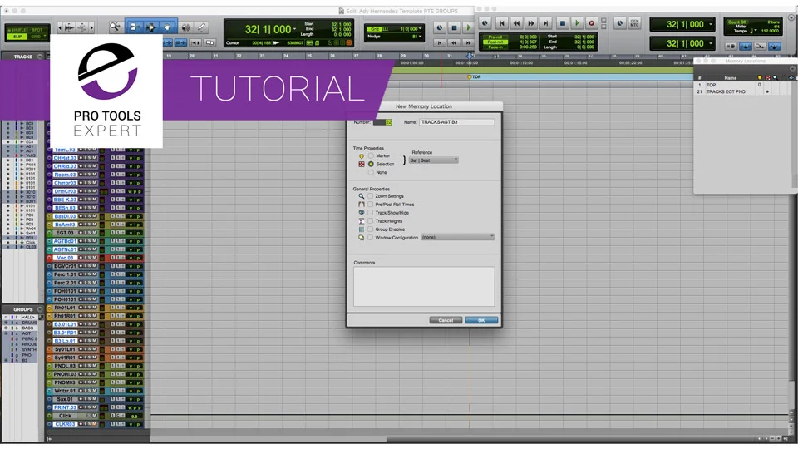Select the Zoomer tool in the toolbar

(x=115, y=27)
